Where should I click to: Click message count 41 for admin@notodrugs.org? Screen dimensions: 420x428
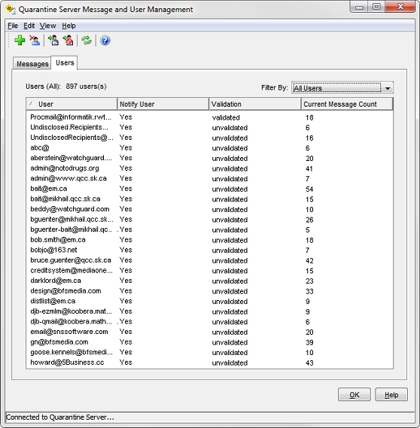pos(309,168)
